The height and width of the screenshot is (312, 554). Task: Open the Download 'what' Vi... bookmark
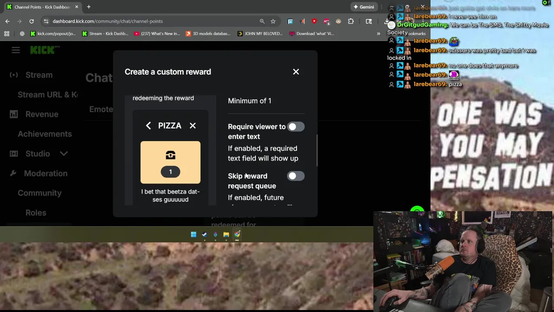[x=312, y=33]
